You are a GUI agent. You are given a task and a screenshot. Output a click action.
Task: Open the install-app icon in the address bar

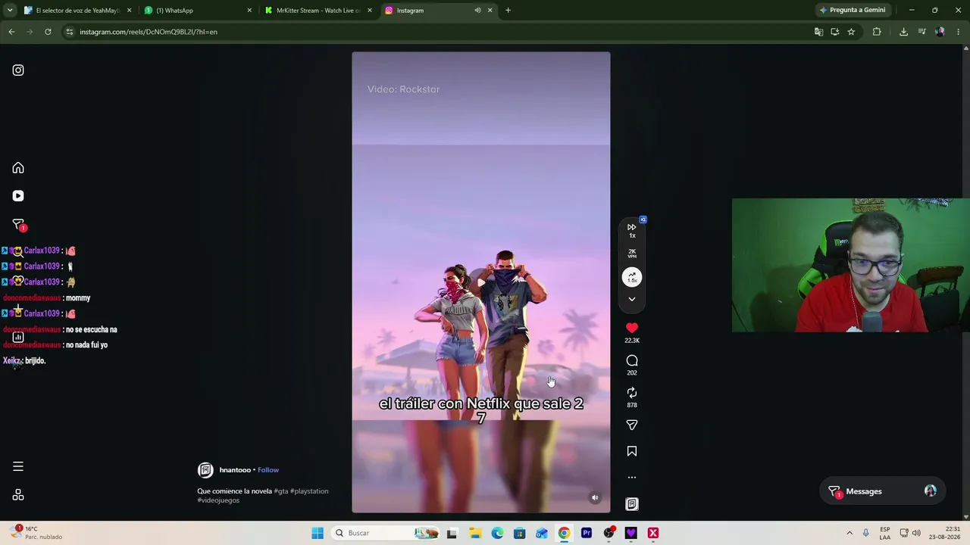pos(834,32)
